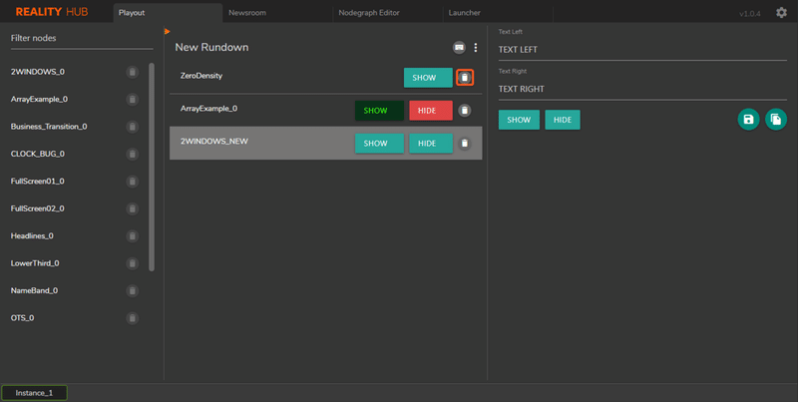
Task: Click the round save disk icon button
Action: pos(749,120)
